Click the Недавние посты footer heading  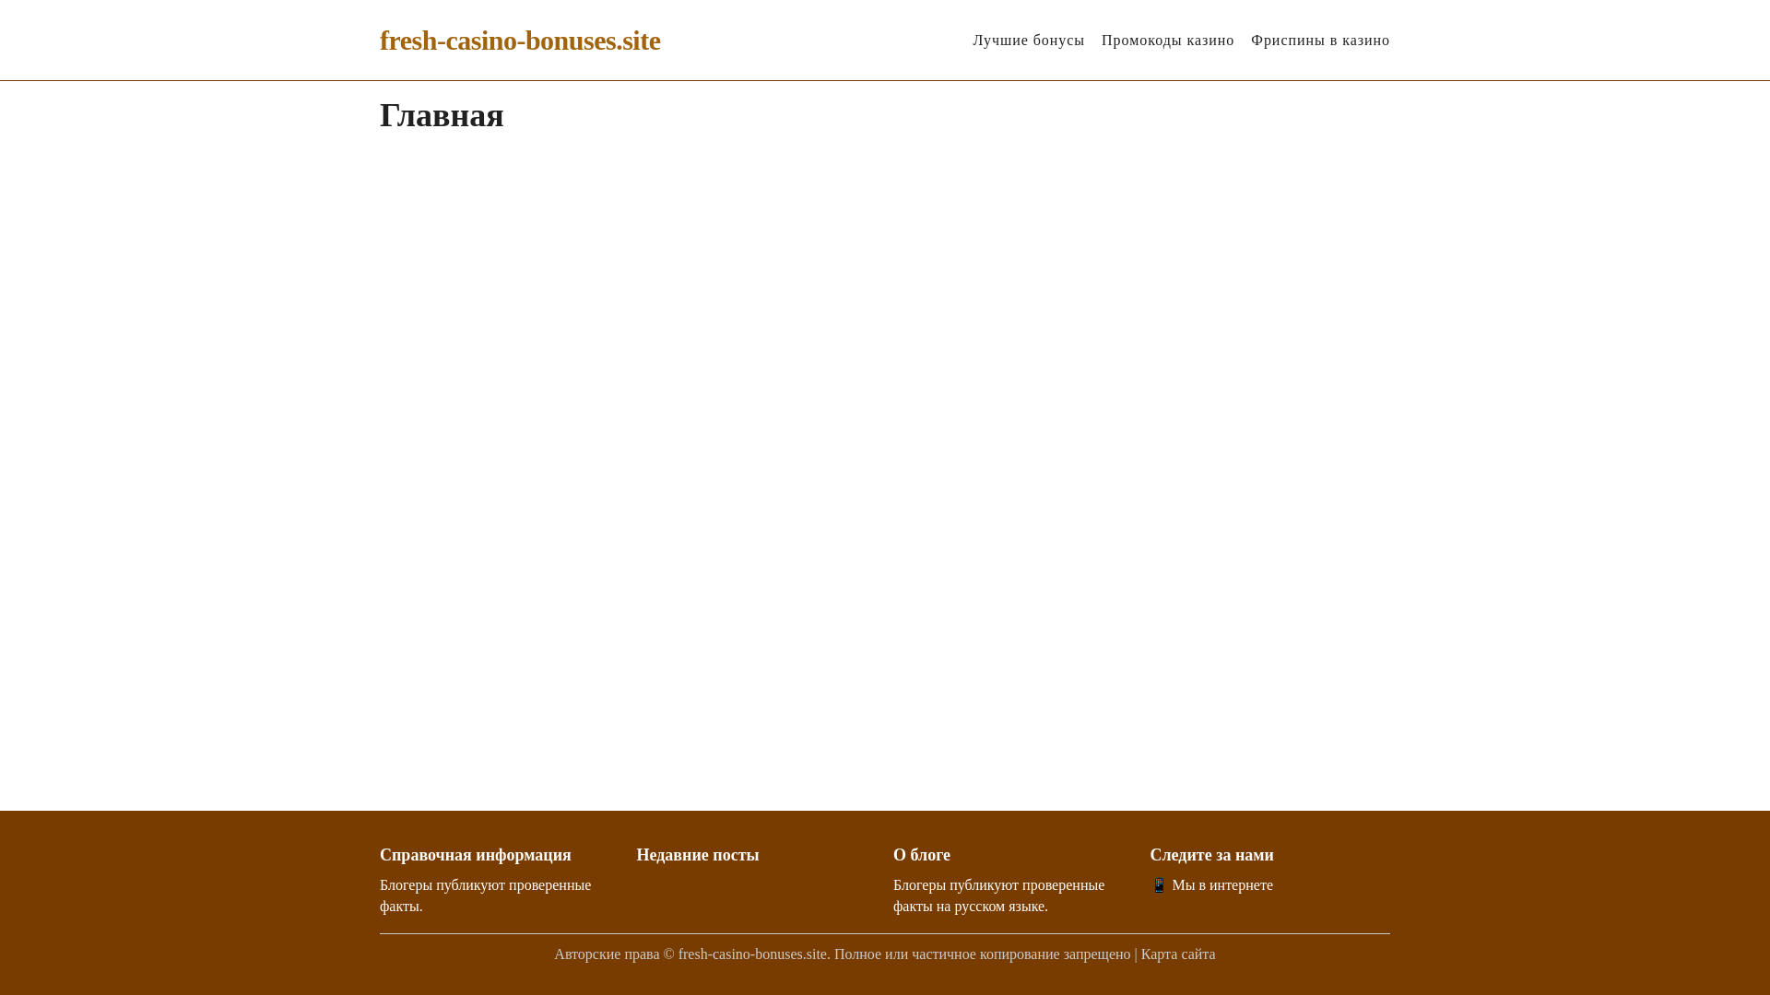698,855
